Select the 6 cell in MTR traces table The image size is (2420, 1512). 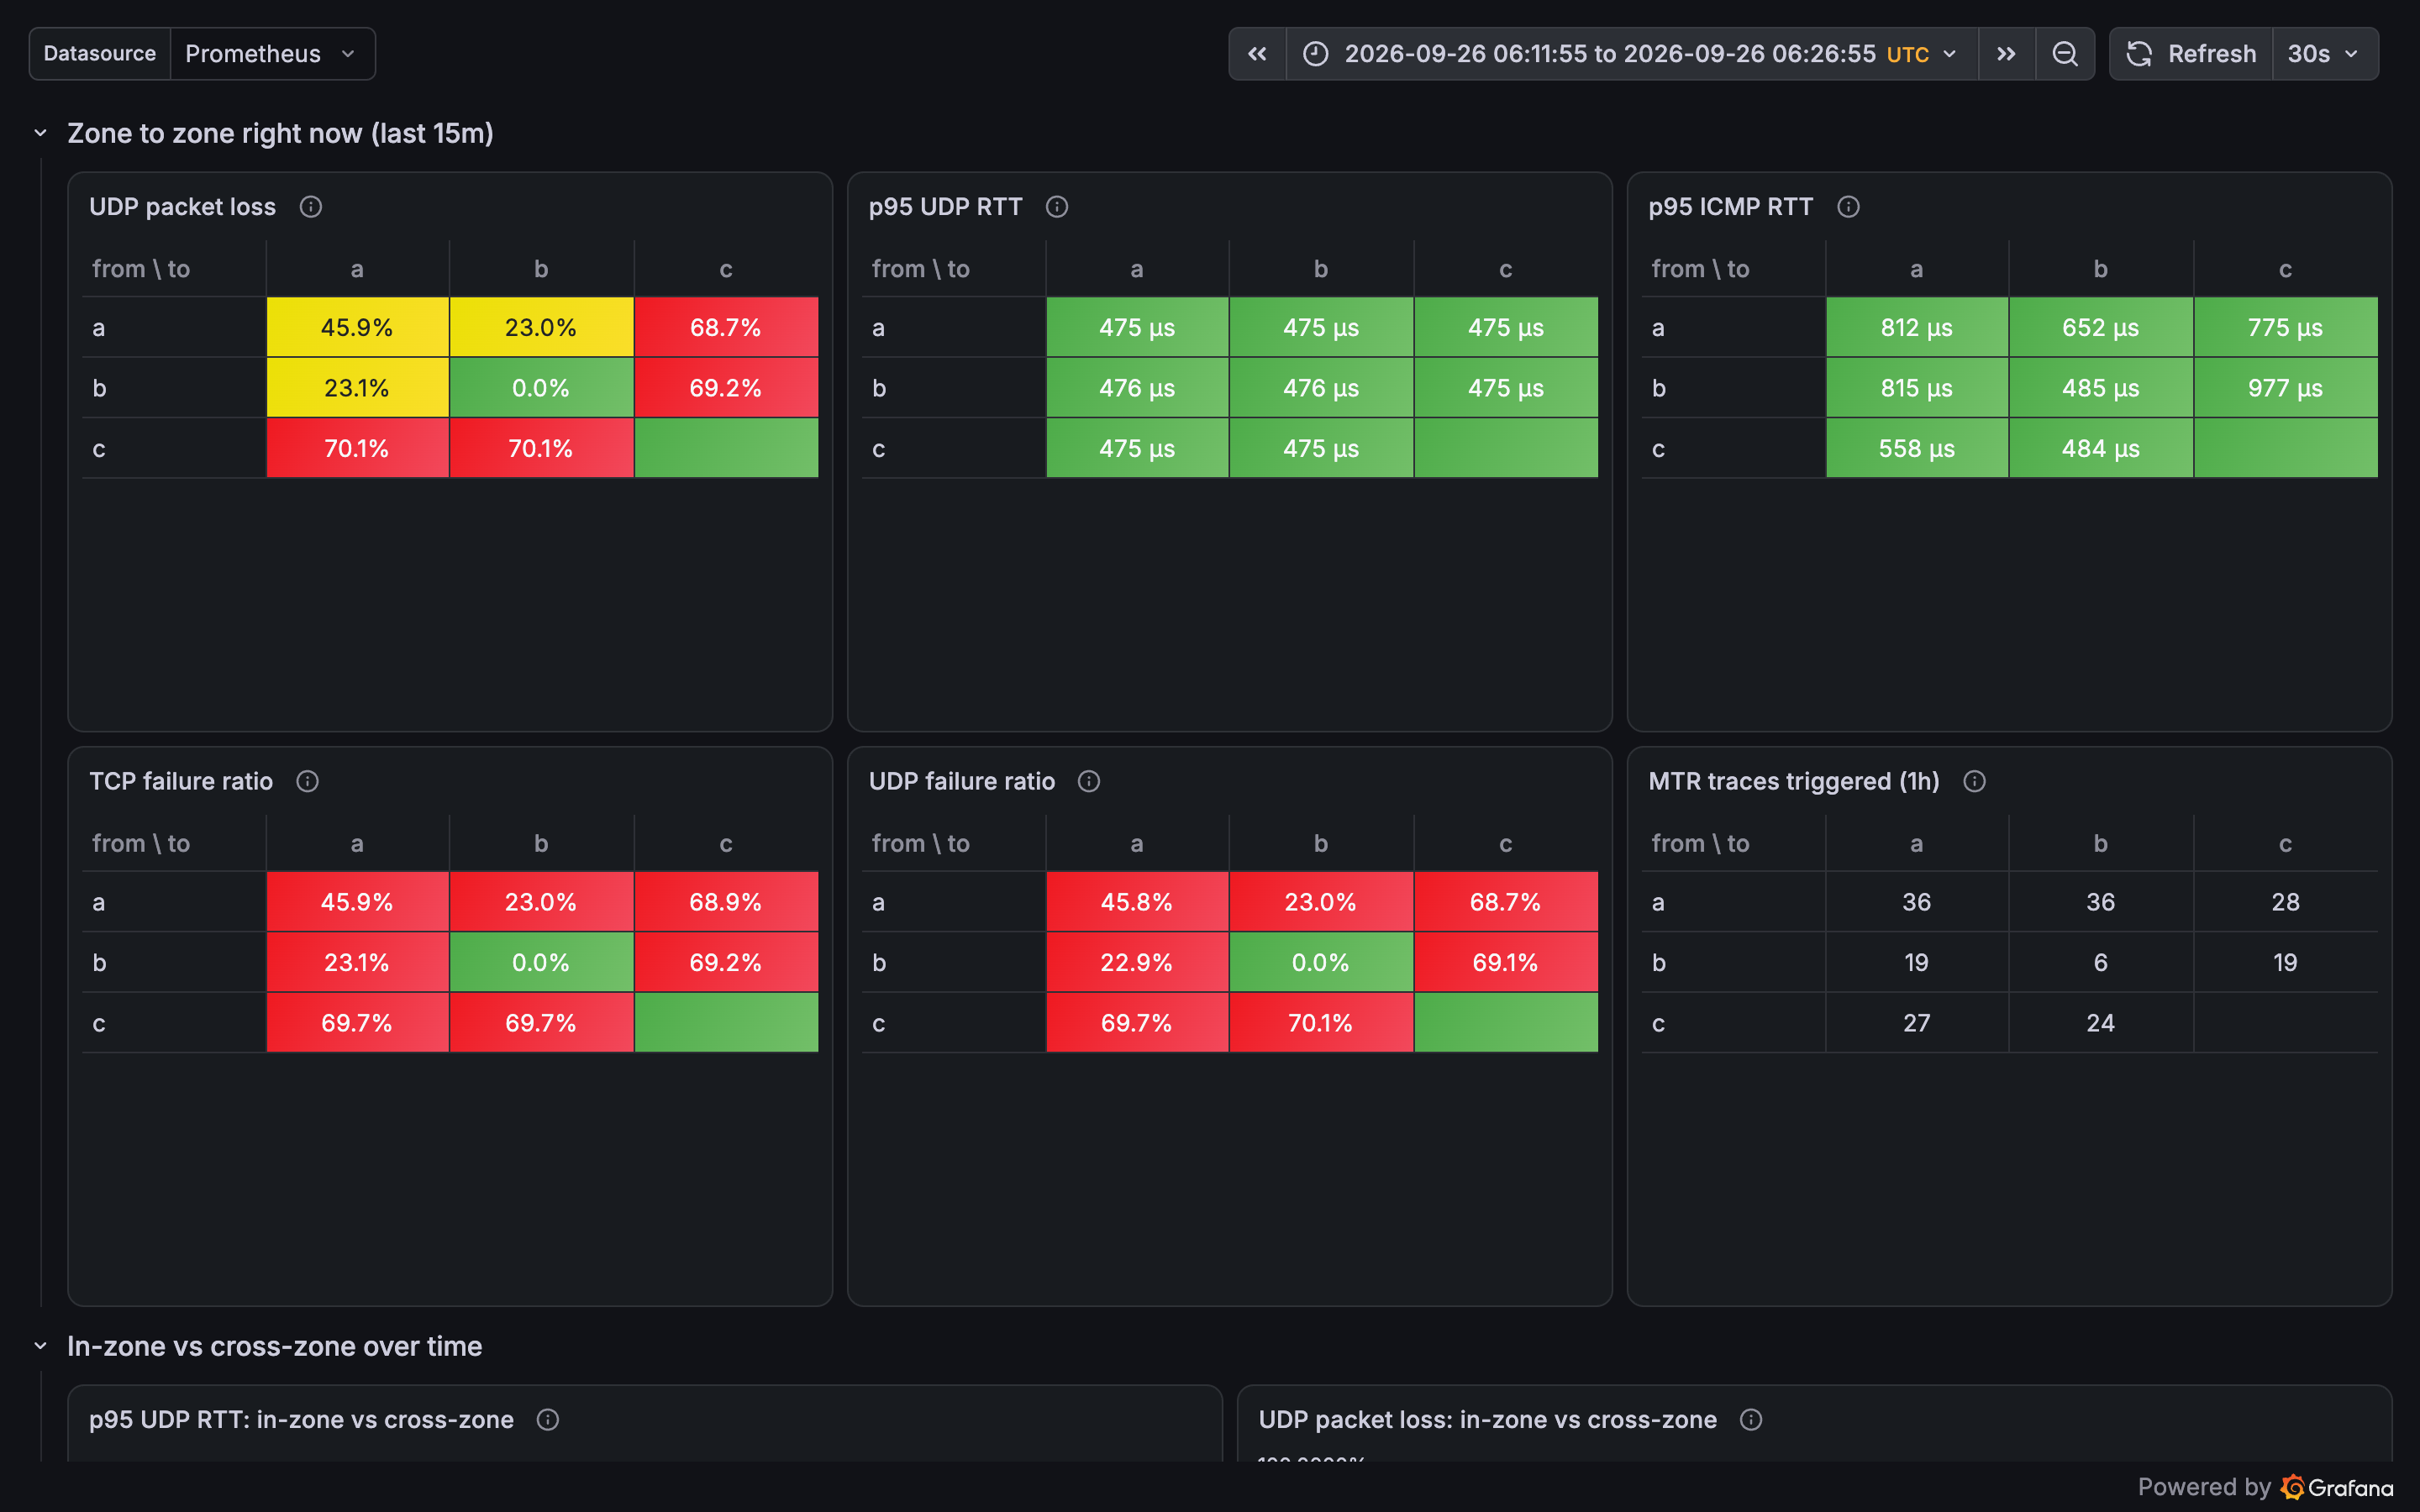tap(2101, 963)
